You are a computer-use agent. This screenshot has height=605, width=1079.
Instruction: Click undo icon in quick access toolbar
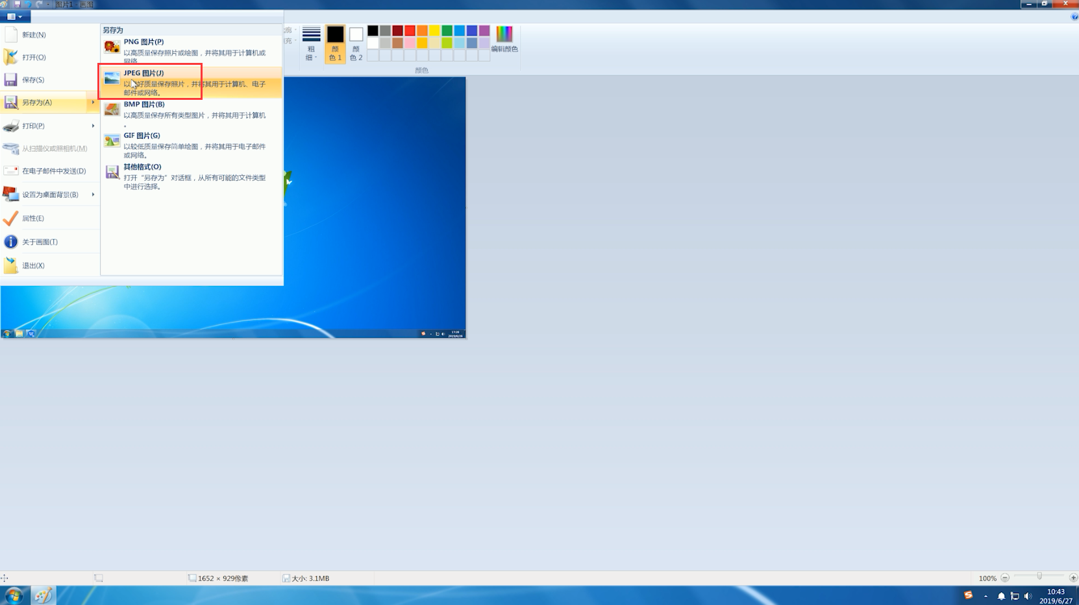(x=28, y=4)
